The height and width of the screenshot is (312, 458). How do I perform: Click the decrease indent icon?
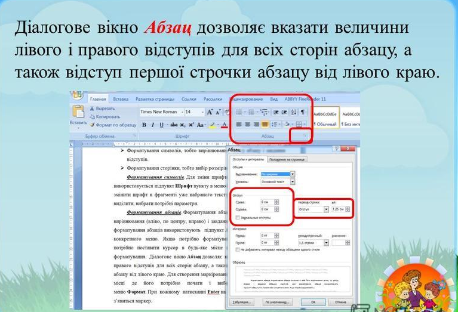pyautogui.click(x=276, y=112)
